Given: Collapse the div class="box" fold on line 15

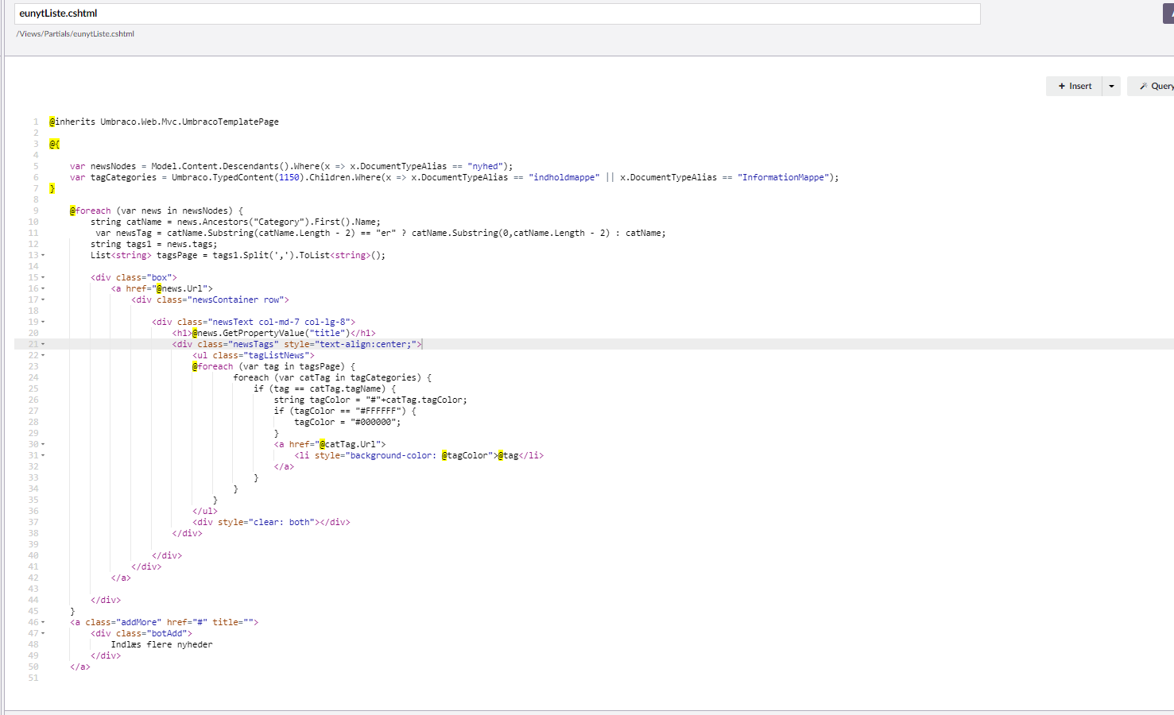Looking at the screenshot, I should [x=43, y=277].
